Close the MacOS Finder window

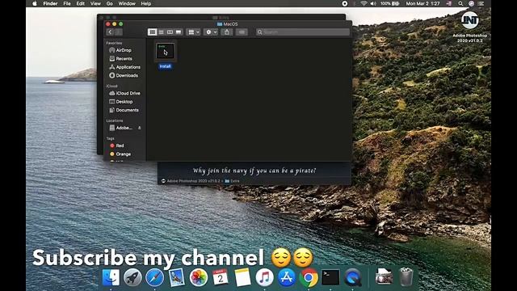pyautogui.click(x=107, y=24)
